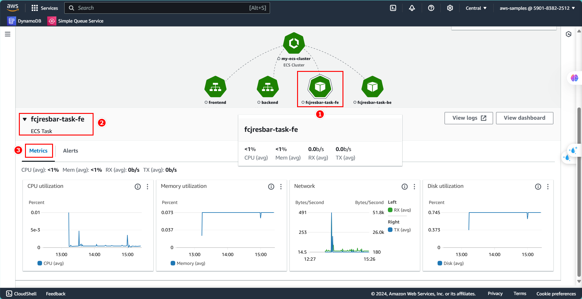Toggle the TX (avg) legend swatch
Image resolution: width=582 pixels, height=299 pixels.
pos(390,230)
